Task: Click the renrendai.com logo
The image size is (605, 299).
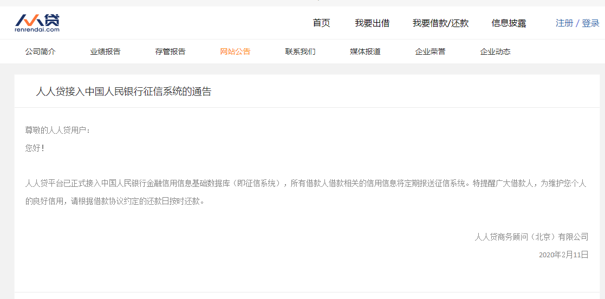Action: tap(37, 23)
